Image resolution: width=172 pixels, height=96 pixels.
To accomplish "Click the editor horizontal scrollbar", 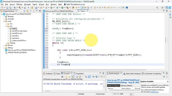I will click(x=99, y=70).
